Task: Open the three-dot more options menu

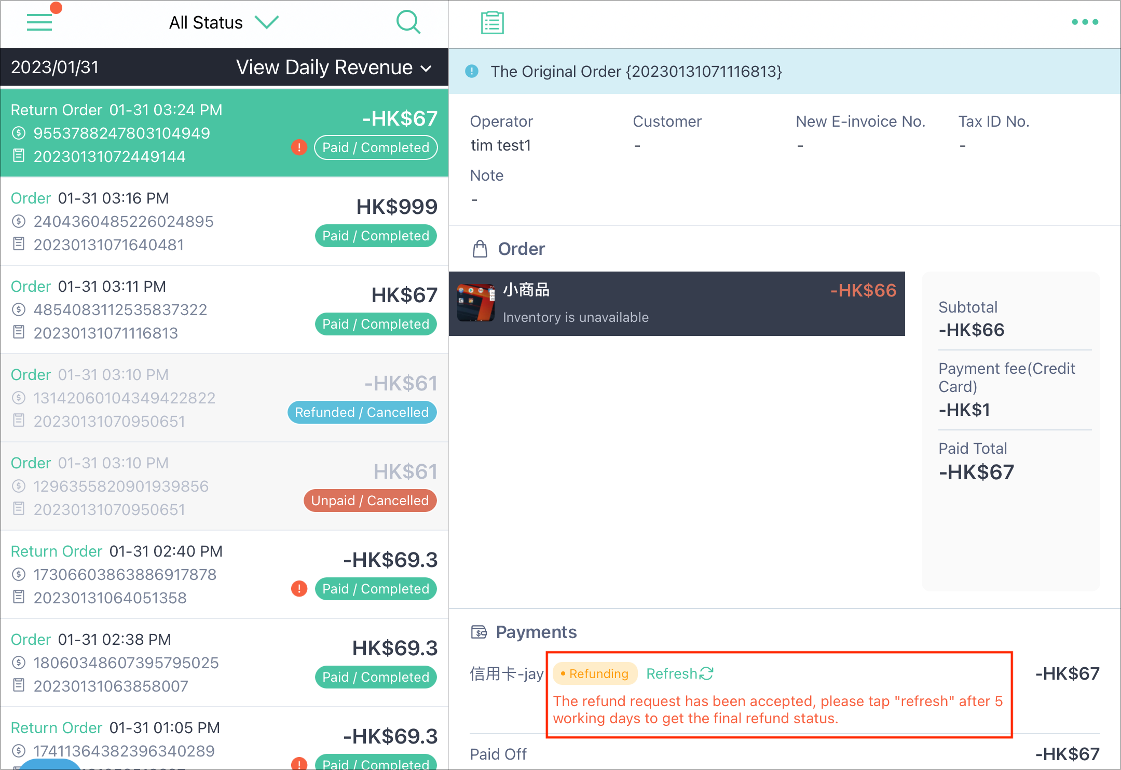Action: [1085, 22]
